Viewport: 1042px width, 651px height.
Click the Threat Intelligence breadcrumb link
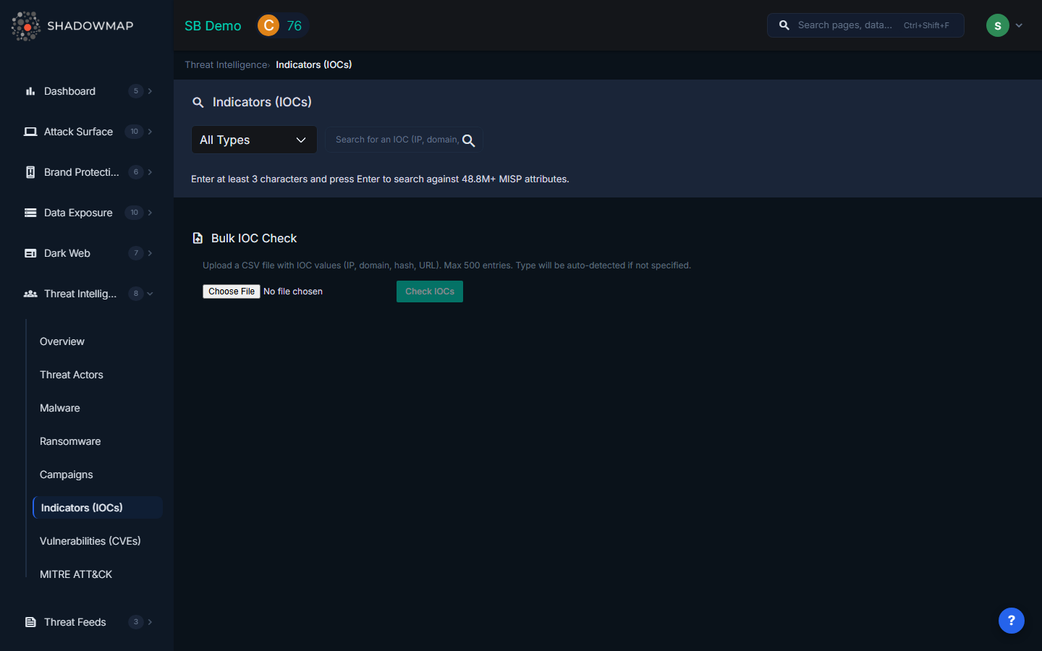(226, 65)
